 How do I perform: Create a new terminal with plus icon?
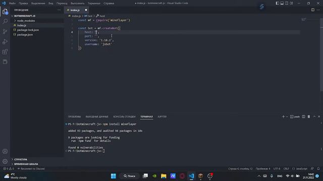click(x=283, y=117)
